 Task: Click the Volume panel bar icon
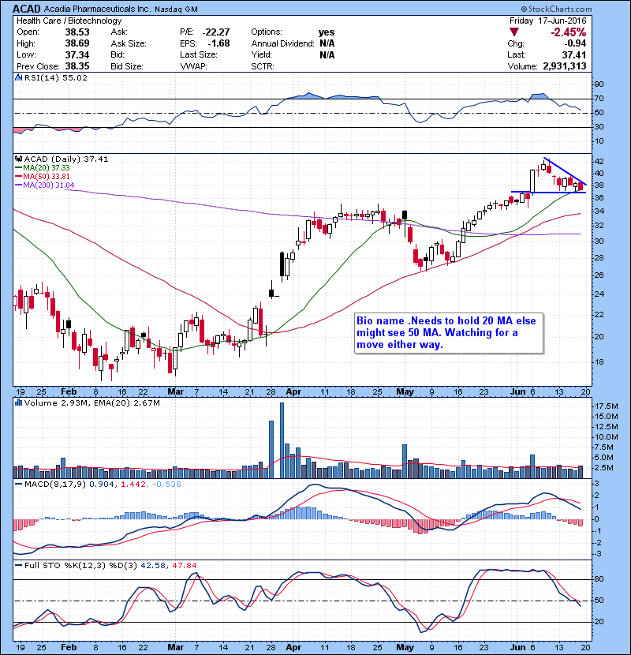18,402
